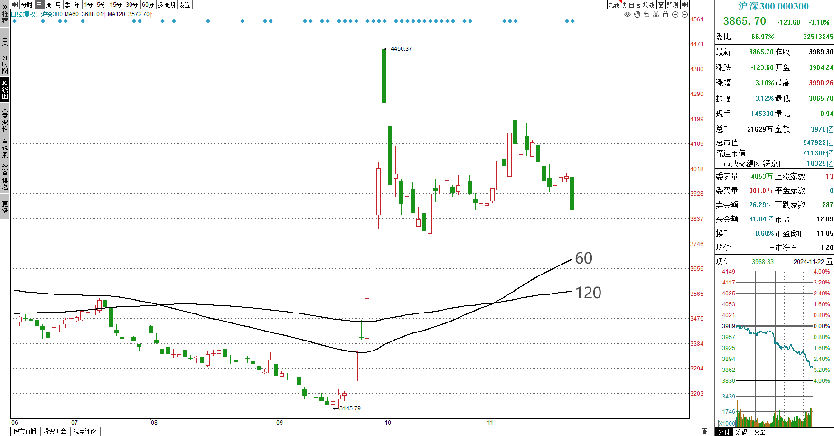Click the 九转 indicator button
This screenshot has height=436, width=834.
[614, 5]
